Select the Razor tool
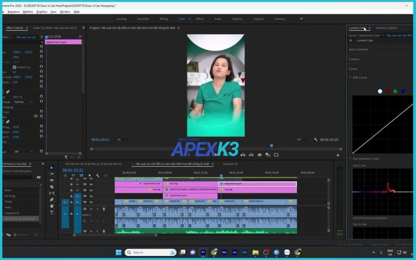The height and width of the screenshot is (260, 416). [x=51, y=187]
